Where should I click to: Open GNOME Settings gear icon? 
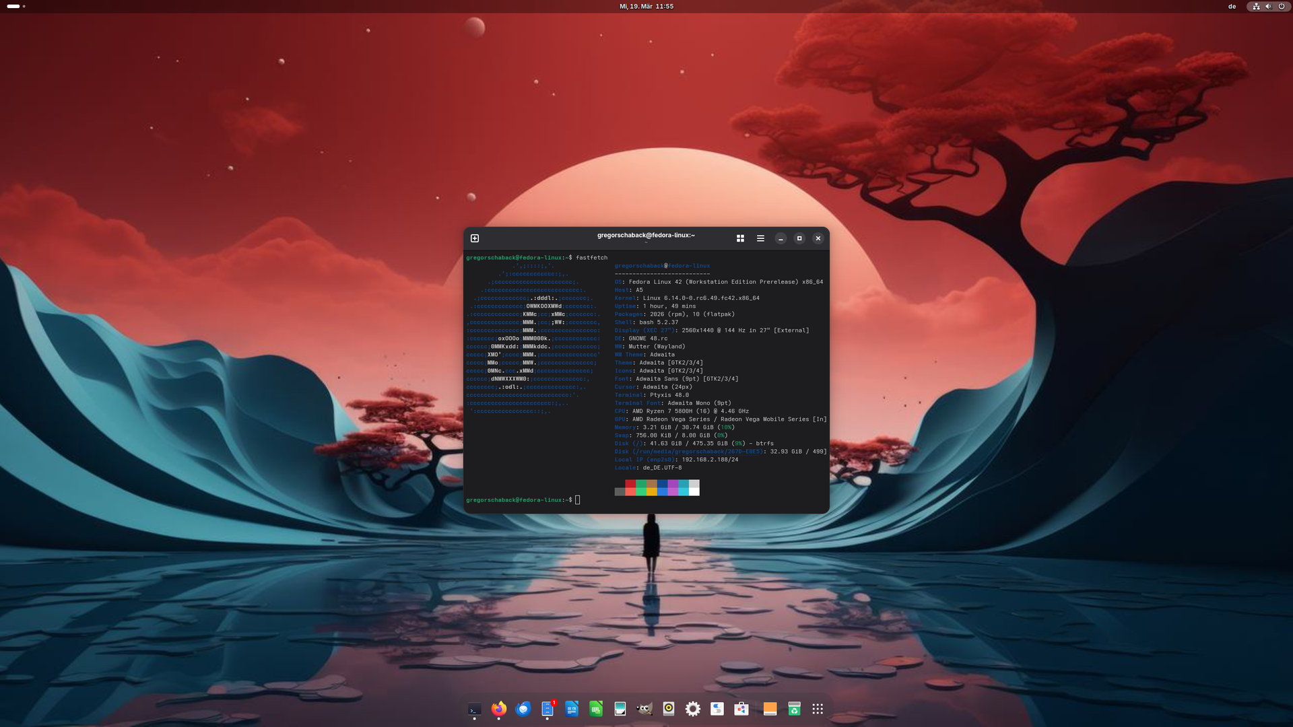(x=693, y=709)
